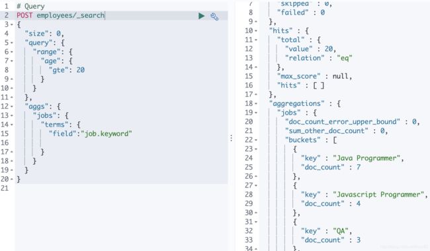Screen dimensions: 430x251
Task: Click line number 20 in the response gutter
Action: pyautogui.click(x=249, y=122)
